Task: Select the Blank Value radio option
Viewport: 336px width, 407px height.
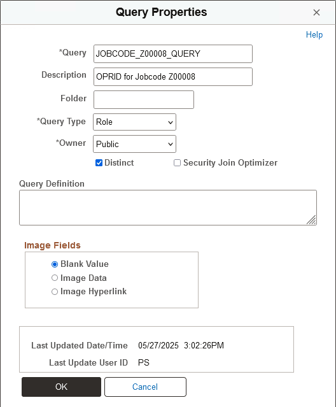Action: [x=55, y=264]
